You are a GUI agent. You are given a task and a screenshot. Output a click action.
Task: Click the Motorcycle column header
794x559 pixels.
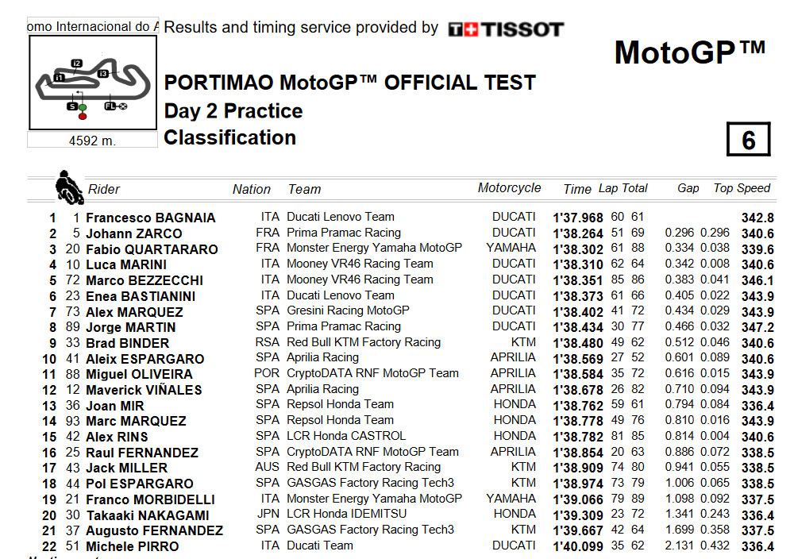tap(510, 188)
